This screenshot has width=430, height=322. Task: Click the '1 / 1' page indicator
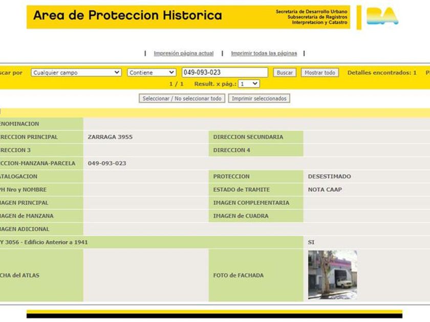[x=176, y=84]
